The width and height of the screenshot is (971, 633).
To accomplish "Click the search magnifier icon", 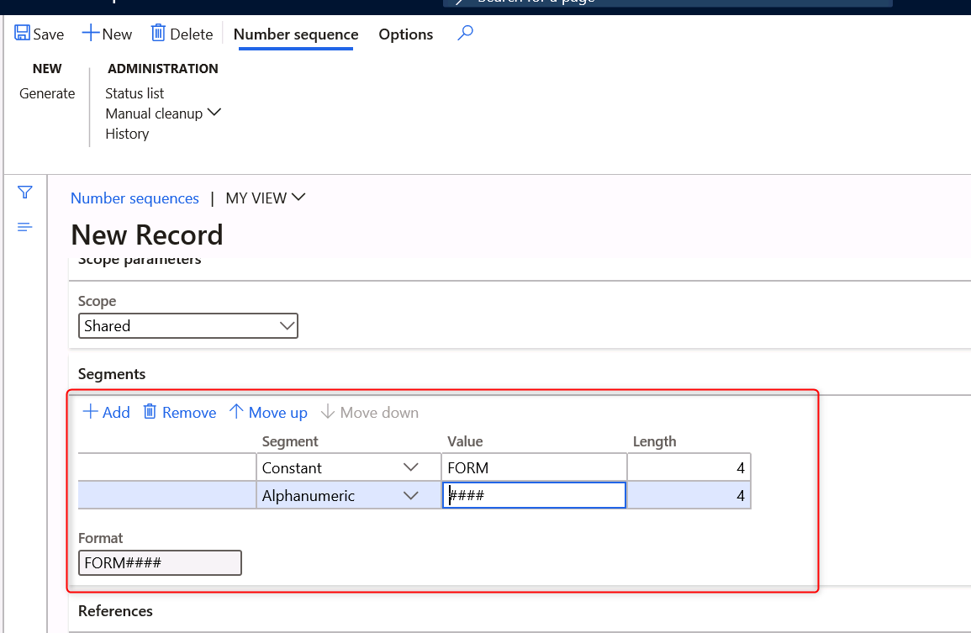I will point(466,33).
